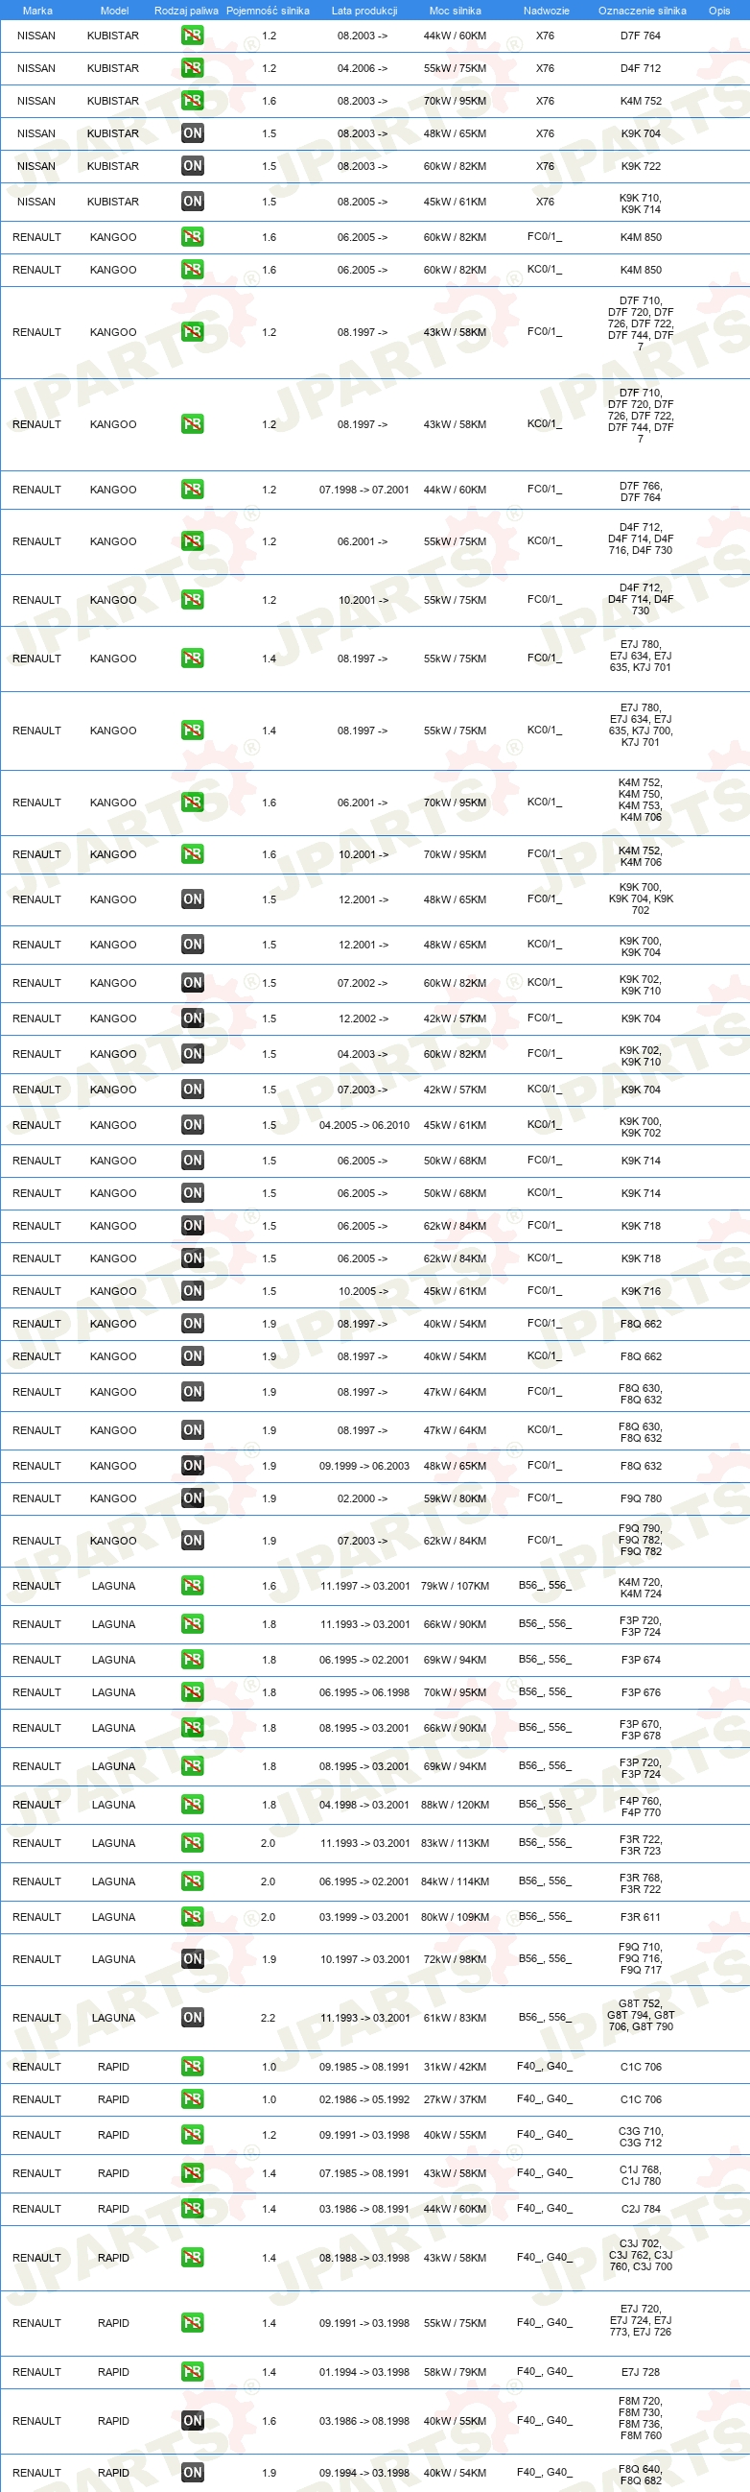Click the K9K 716 engine code cell
Image resolution: width=750 pixels, height=2492 pixels.
(641, 1291)
